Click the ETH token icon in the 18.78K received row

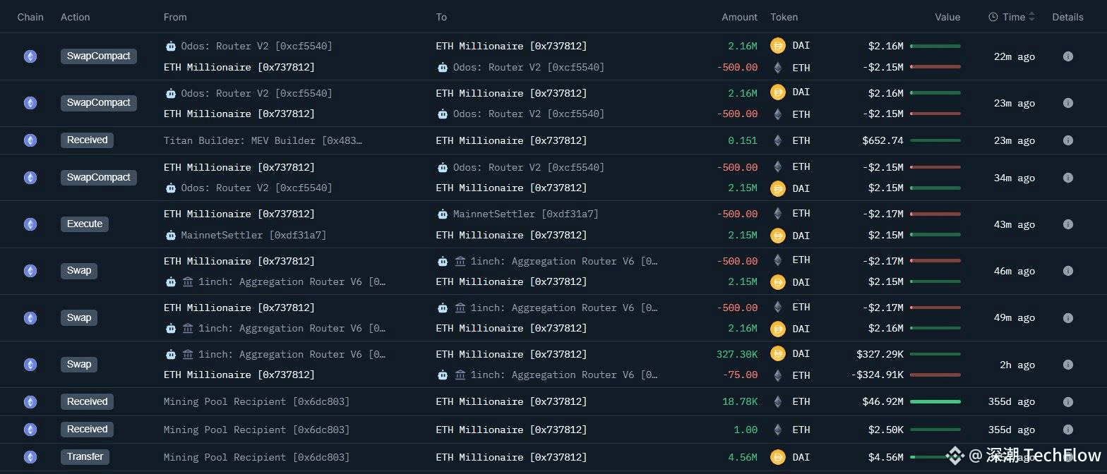778,401
